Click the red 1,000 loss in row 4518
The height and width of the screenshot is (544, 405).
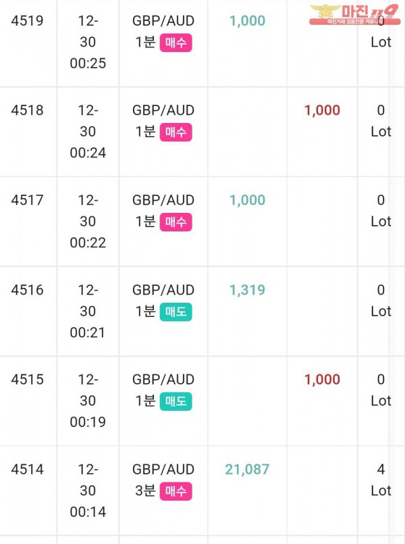pos(322,110)
